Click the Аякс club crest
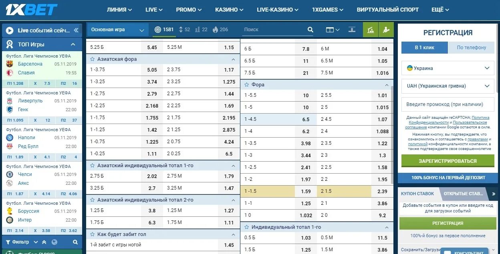This screenshot has width=500, height=254. tap(10, 183)
